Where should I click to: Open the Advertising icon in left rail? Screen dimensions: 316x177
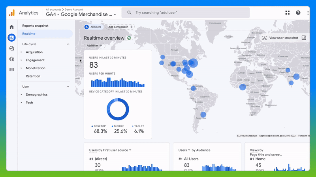coord(12,59)
